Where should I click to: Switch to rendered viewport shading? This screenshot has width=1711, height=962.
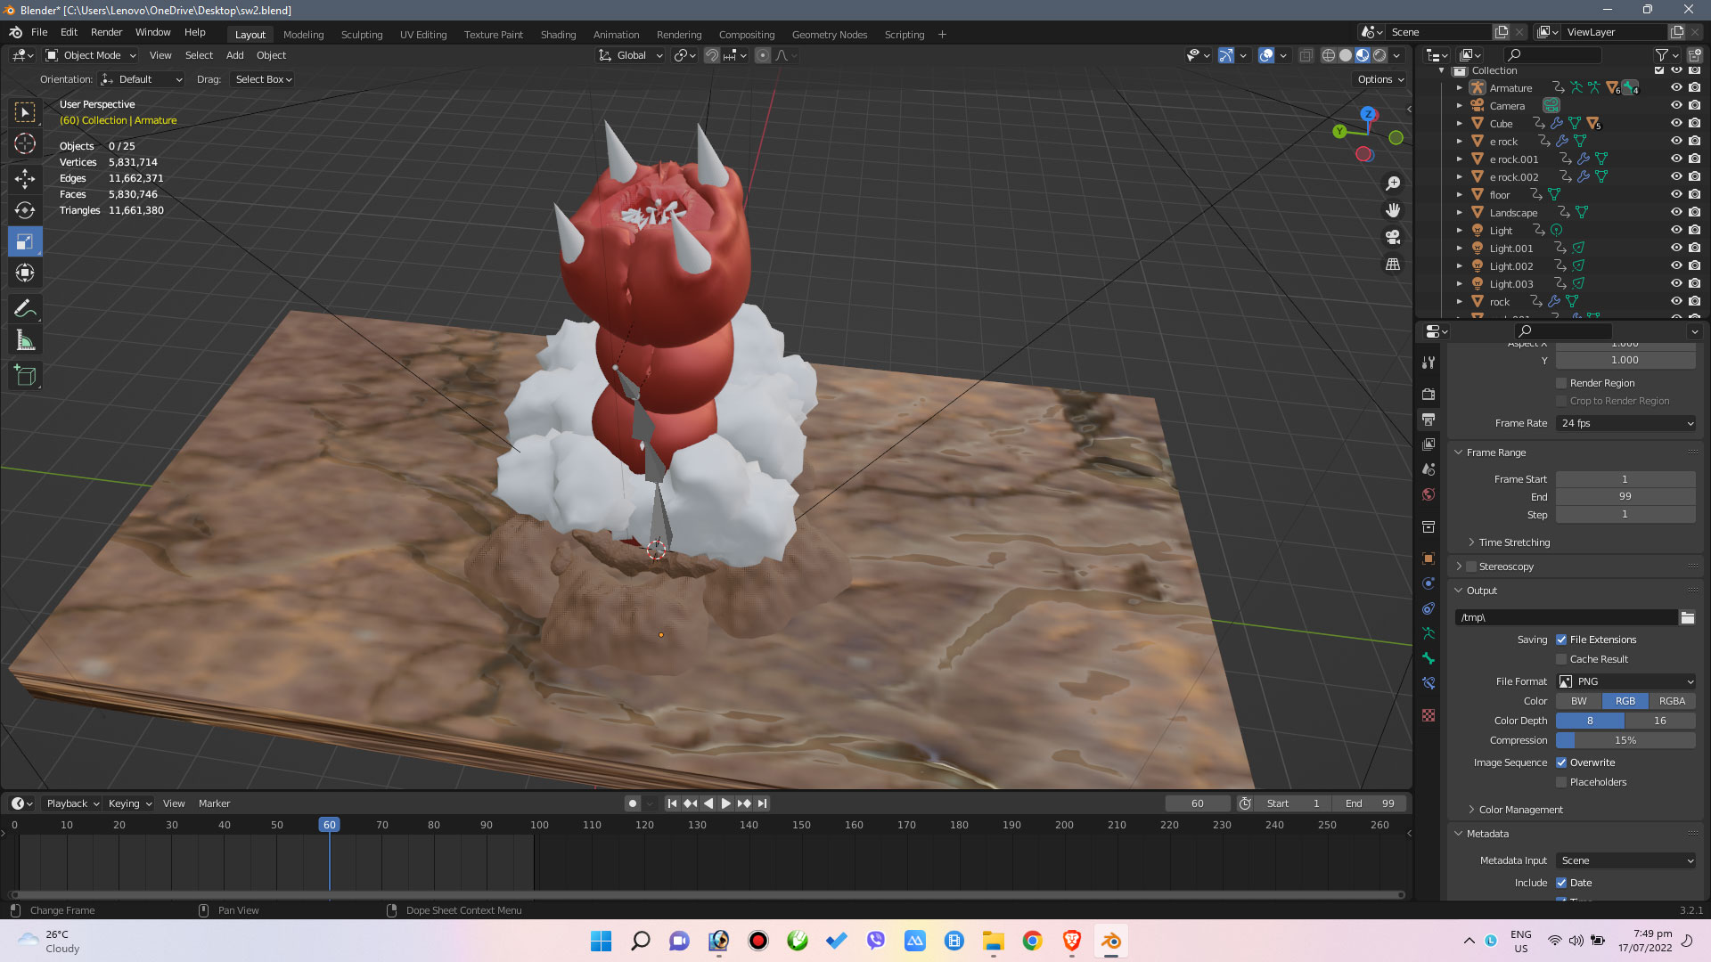1379,55
